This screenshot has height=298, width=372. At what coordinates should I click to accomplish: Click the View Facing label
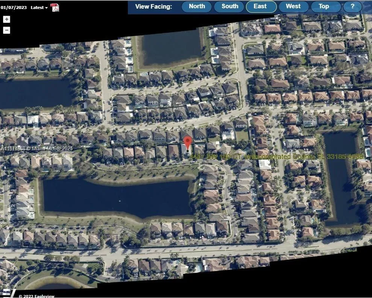[153, 6]
